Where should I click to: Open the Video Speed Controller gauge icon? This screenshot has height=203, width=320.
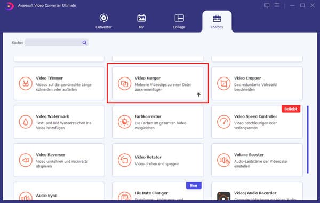coord(223,122)
